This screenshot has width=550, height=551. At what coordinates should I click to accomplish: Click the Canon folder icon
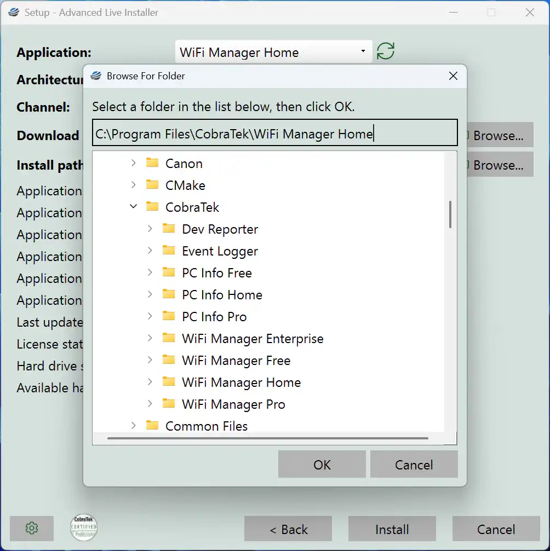click(x=152, y=163)
